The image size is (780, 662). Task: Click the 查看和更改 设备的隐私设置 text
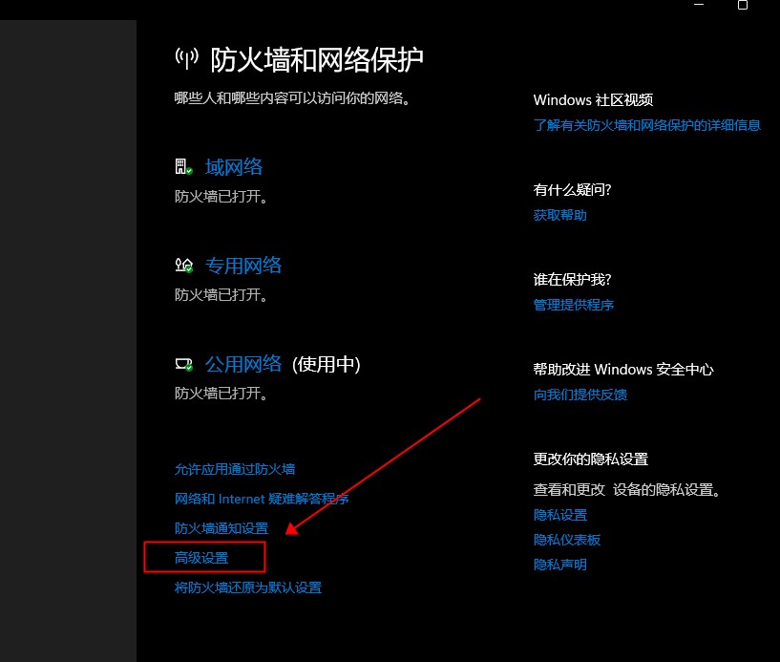627,490
